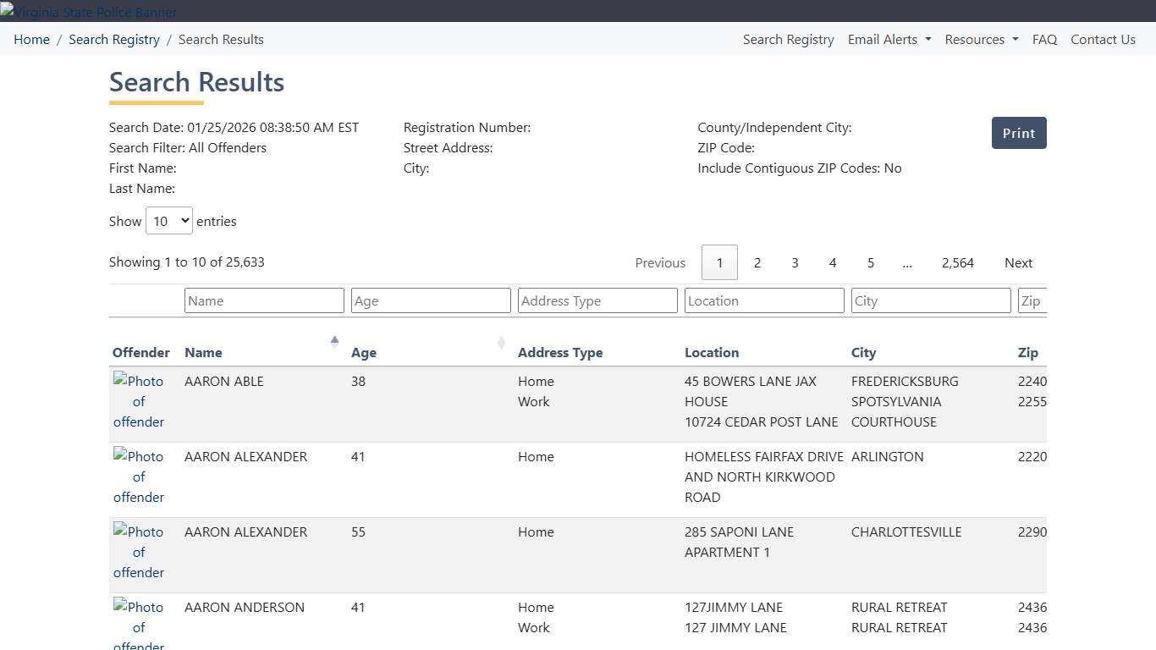
Task: Expand the Resources dropdown
Action: coord(980,39)
